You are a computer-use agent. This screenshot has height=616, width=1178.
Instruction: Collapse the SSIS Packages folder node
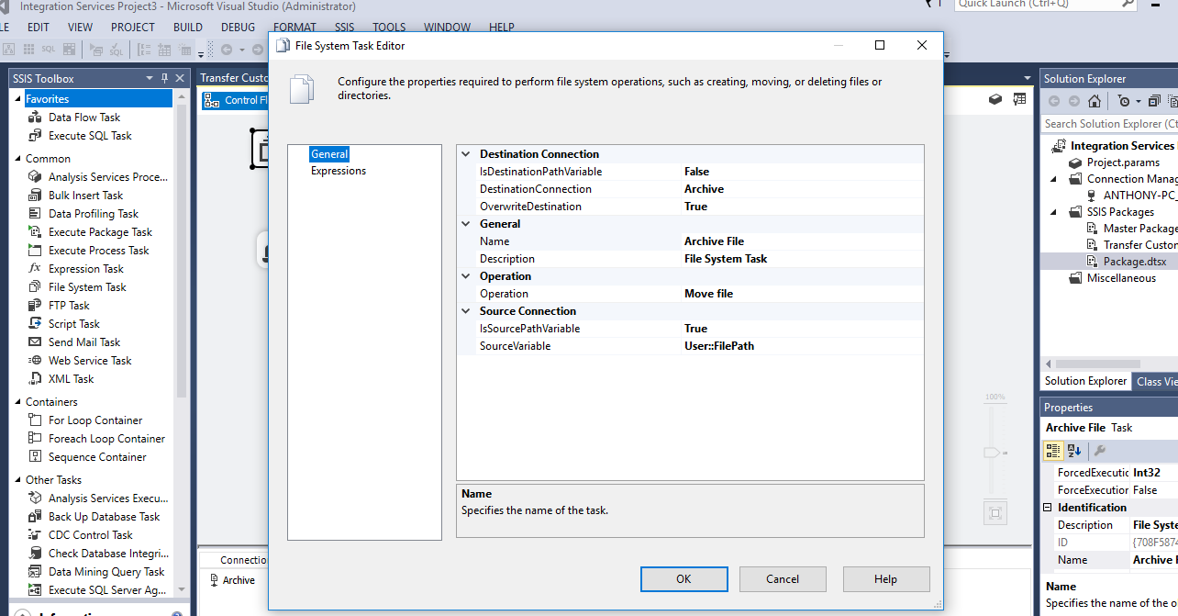point(1053,212)
